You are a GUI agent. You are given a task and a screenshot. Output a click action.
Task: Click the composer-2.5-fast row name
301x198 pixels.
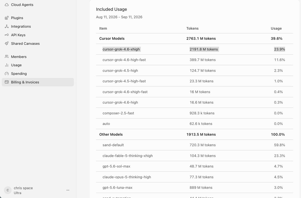[118, 113]
